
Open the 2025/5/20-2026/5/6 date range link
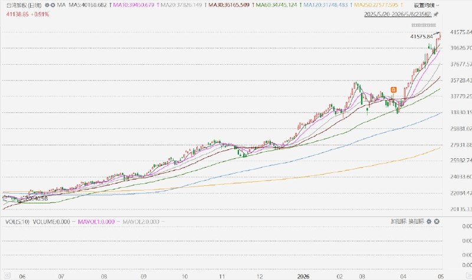[x=398, y=14]
